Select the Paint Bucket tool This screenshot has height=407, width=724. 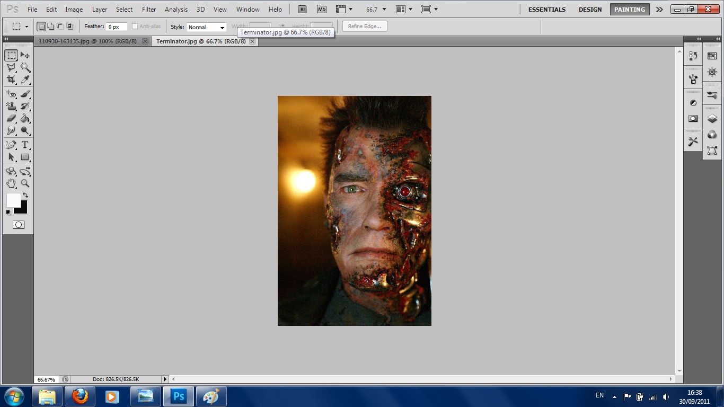(x=25, y=119)
